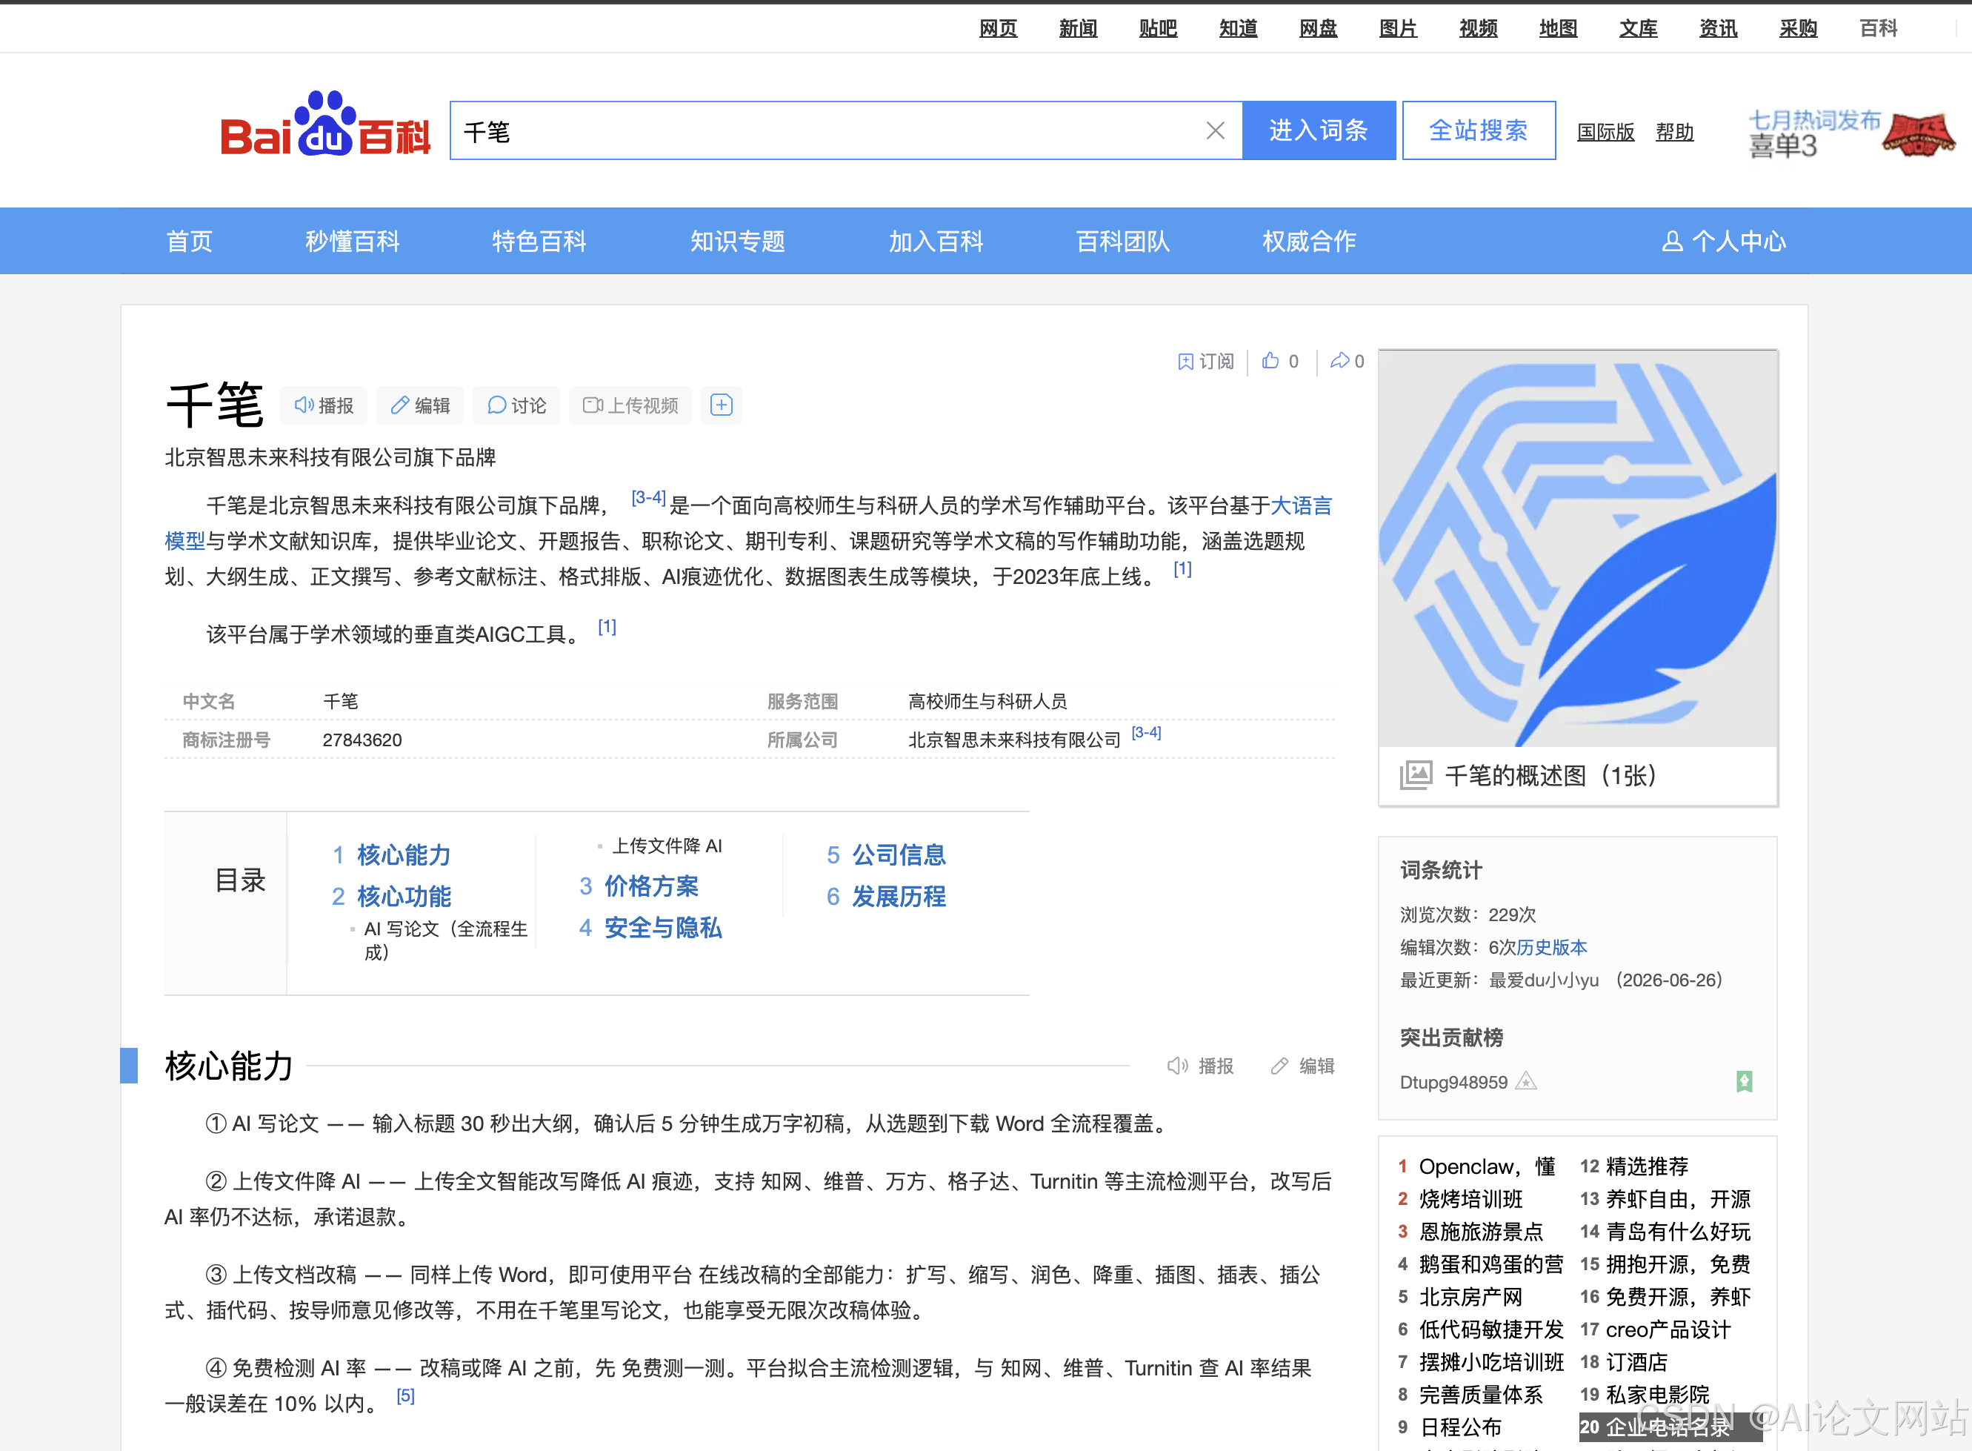Click the image gallery icon below overview picture
The height and width of the screenshot is (1451, 1972).
[x=1416, y=776]
